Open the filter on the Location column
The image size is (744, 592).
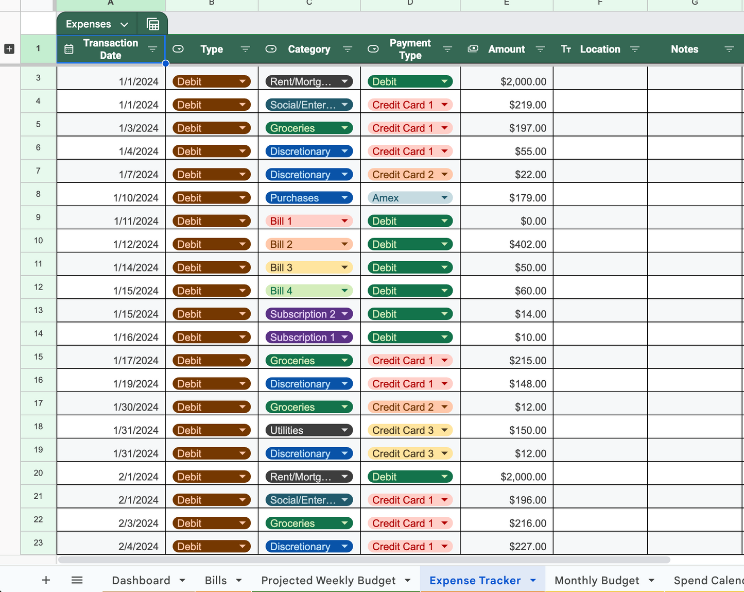pos(635,49)
